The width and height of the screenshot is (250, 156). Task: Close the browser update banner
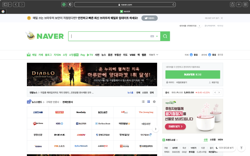[x=222, y=18]
